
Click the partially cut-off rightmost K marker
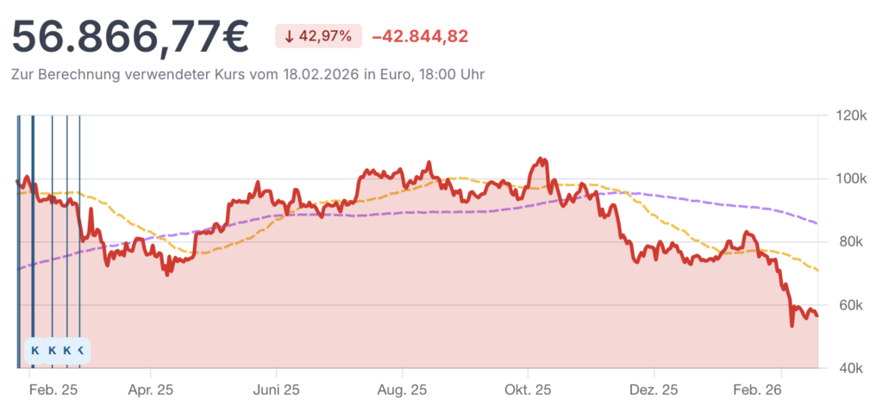coord(81,351)
